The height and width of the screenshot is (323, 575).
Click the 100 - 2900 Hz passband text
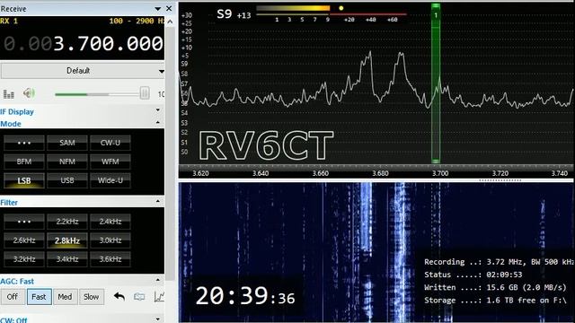(137, 21)
